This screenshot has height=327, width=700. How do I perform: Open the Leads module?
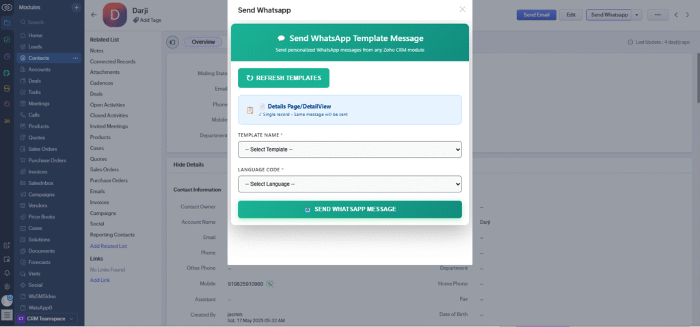pos(35,46)
